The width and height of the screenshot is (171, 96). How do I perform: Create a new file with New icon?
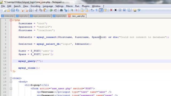(4, 10)
